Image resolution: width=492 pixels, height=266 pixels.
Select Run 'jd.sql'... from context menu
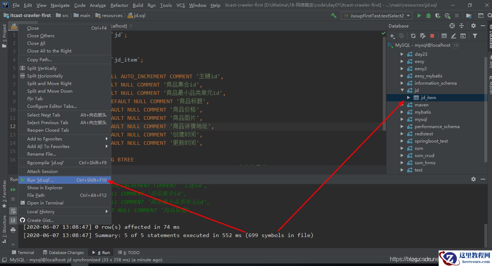[40, 180]
